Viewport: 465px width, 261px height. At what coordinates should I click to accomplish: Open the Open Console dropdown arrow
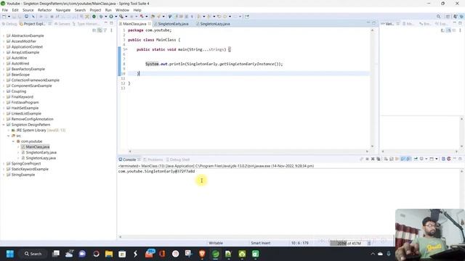(x=437, y=159)
